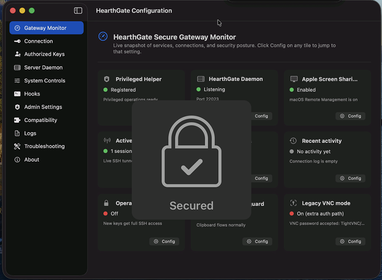
Task: Click Clipboard flows normally text
Action: click(221, 225)
